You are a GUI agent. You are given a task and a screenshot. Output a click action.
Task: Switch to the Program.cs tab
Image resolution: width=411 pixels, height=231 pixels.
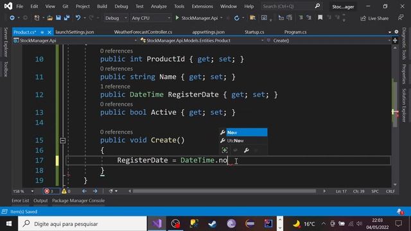coord(295,32)
